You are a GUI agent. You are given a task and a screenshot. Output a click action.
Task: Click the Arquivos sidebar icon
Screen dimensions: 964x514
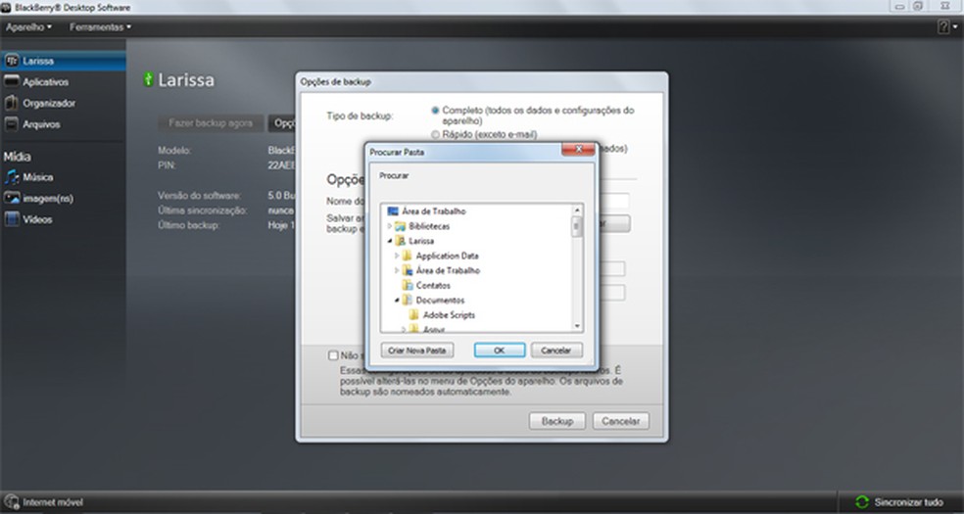click(x=11, y=124)
